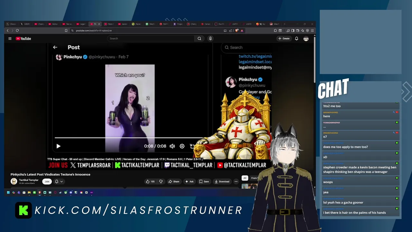The width and height of the screenshot is (412, 232).
Task: Switch to the Races browser tab
Action: pos(136,24)
